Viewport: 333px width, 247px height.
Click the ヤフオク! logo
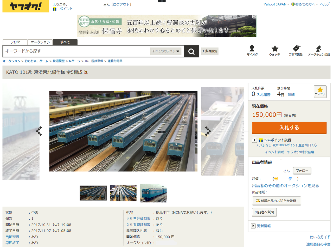click(x=25, y=7)
